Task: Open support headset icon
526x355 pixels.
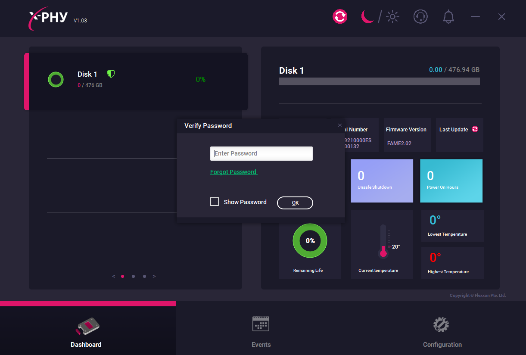Action: pos(420,17)
